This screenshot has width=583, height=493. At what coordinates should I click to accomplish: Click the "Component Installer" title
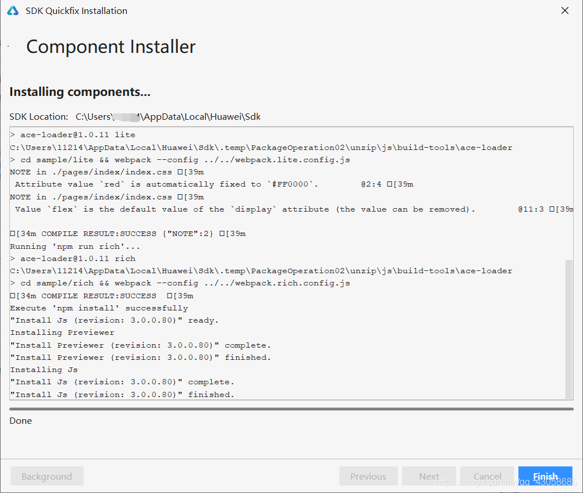(x=111, y=47)
